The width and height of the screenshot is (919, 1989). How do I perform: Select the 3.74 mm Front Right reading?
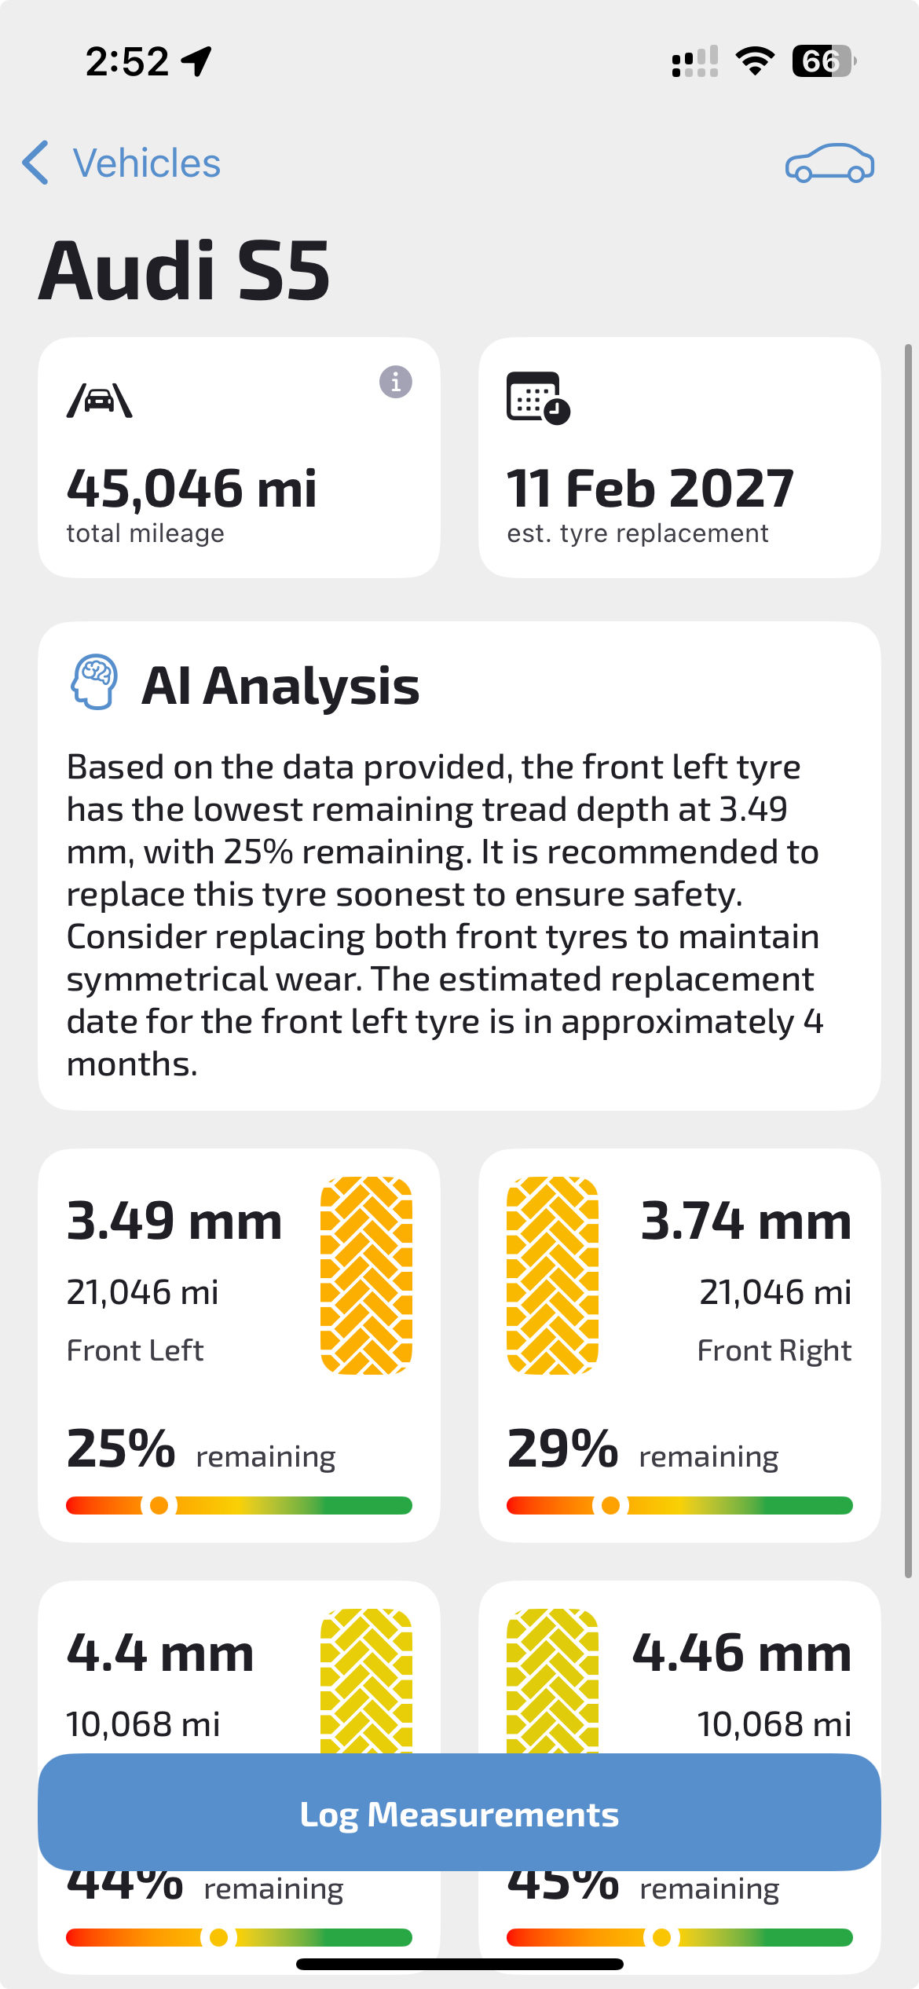tap(745, 1222)
